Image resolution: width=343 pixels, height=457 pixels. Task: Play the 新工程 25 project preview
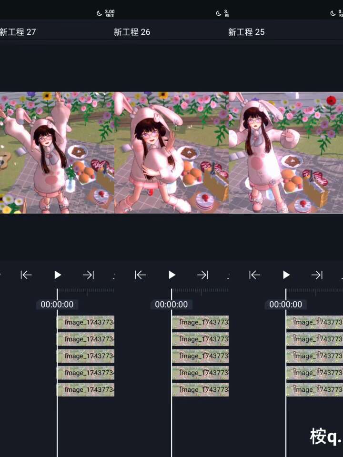pos(286,275)
